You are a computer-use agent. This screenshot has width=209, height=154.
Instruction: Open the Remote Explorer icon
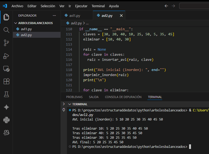point(6,69)
